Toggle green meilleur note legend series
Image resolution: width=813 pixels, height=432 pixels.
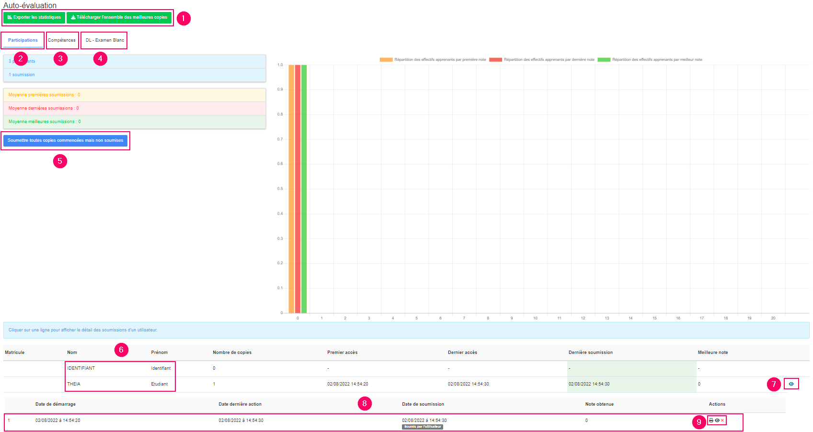[x=604, y=60]
